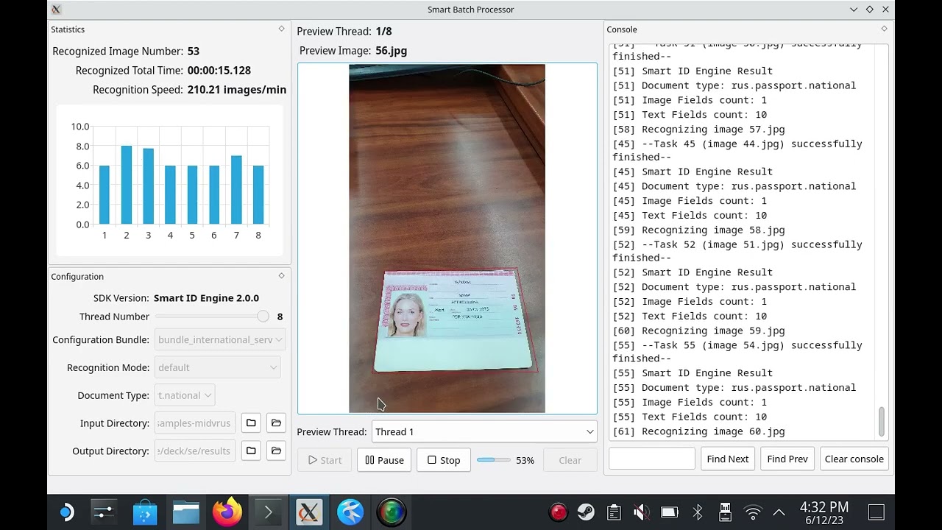
Task: Click the Thread Number slider handle
Action: coord(263,317)
